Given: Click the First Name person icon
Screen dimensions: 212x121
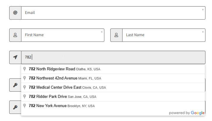Looking at the screenshot, I should (15, 35).
